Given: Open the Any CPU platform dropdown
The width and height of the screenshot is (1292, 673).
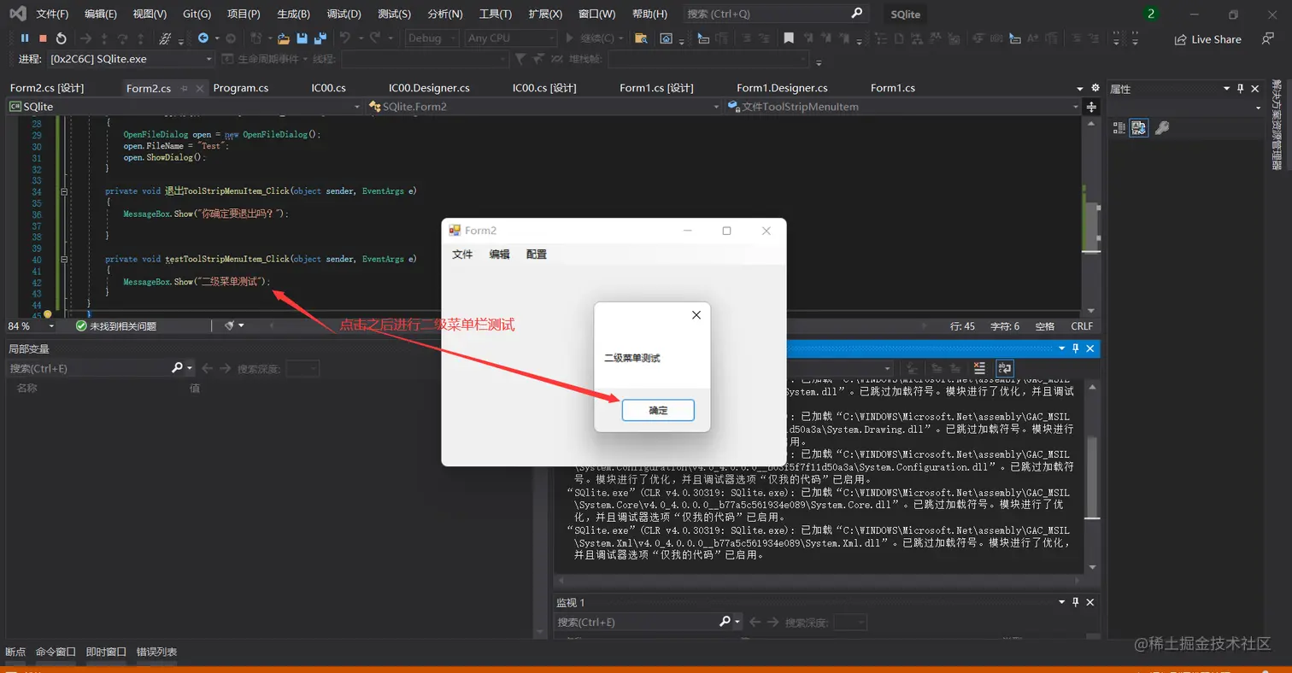Looking at the screenshot, I should pos(509,38).
